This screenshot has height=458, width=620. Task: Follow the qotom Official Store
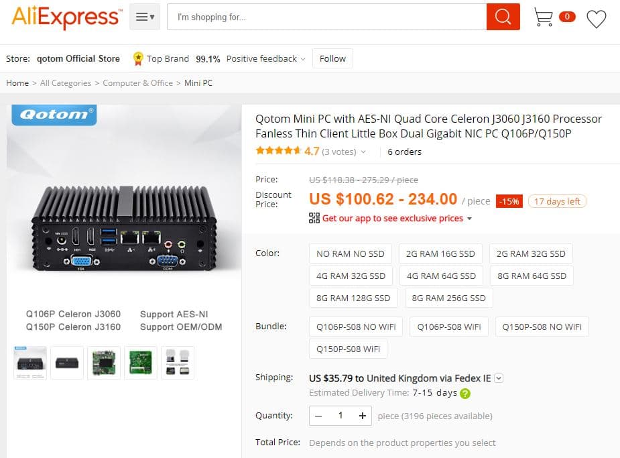(332, 59)
